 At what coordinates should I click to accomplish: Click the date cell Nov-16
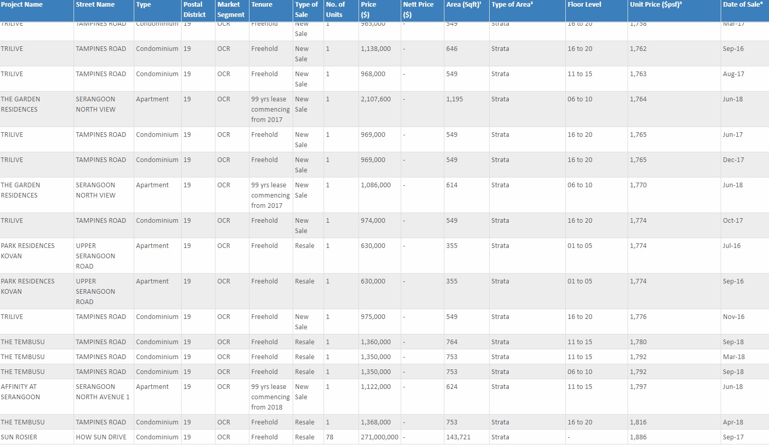(x=734, y=317)
